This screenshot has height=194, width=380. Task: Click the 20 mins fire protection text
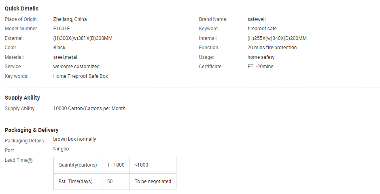(x=272, y=48)
